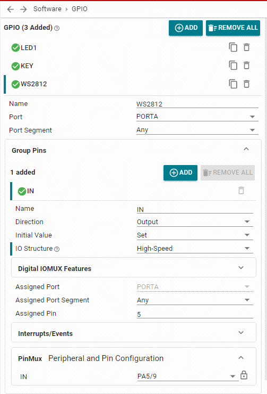Open the Direction dropdown set to Output

pos(195,222)
